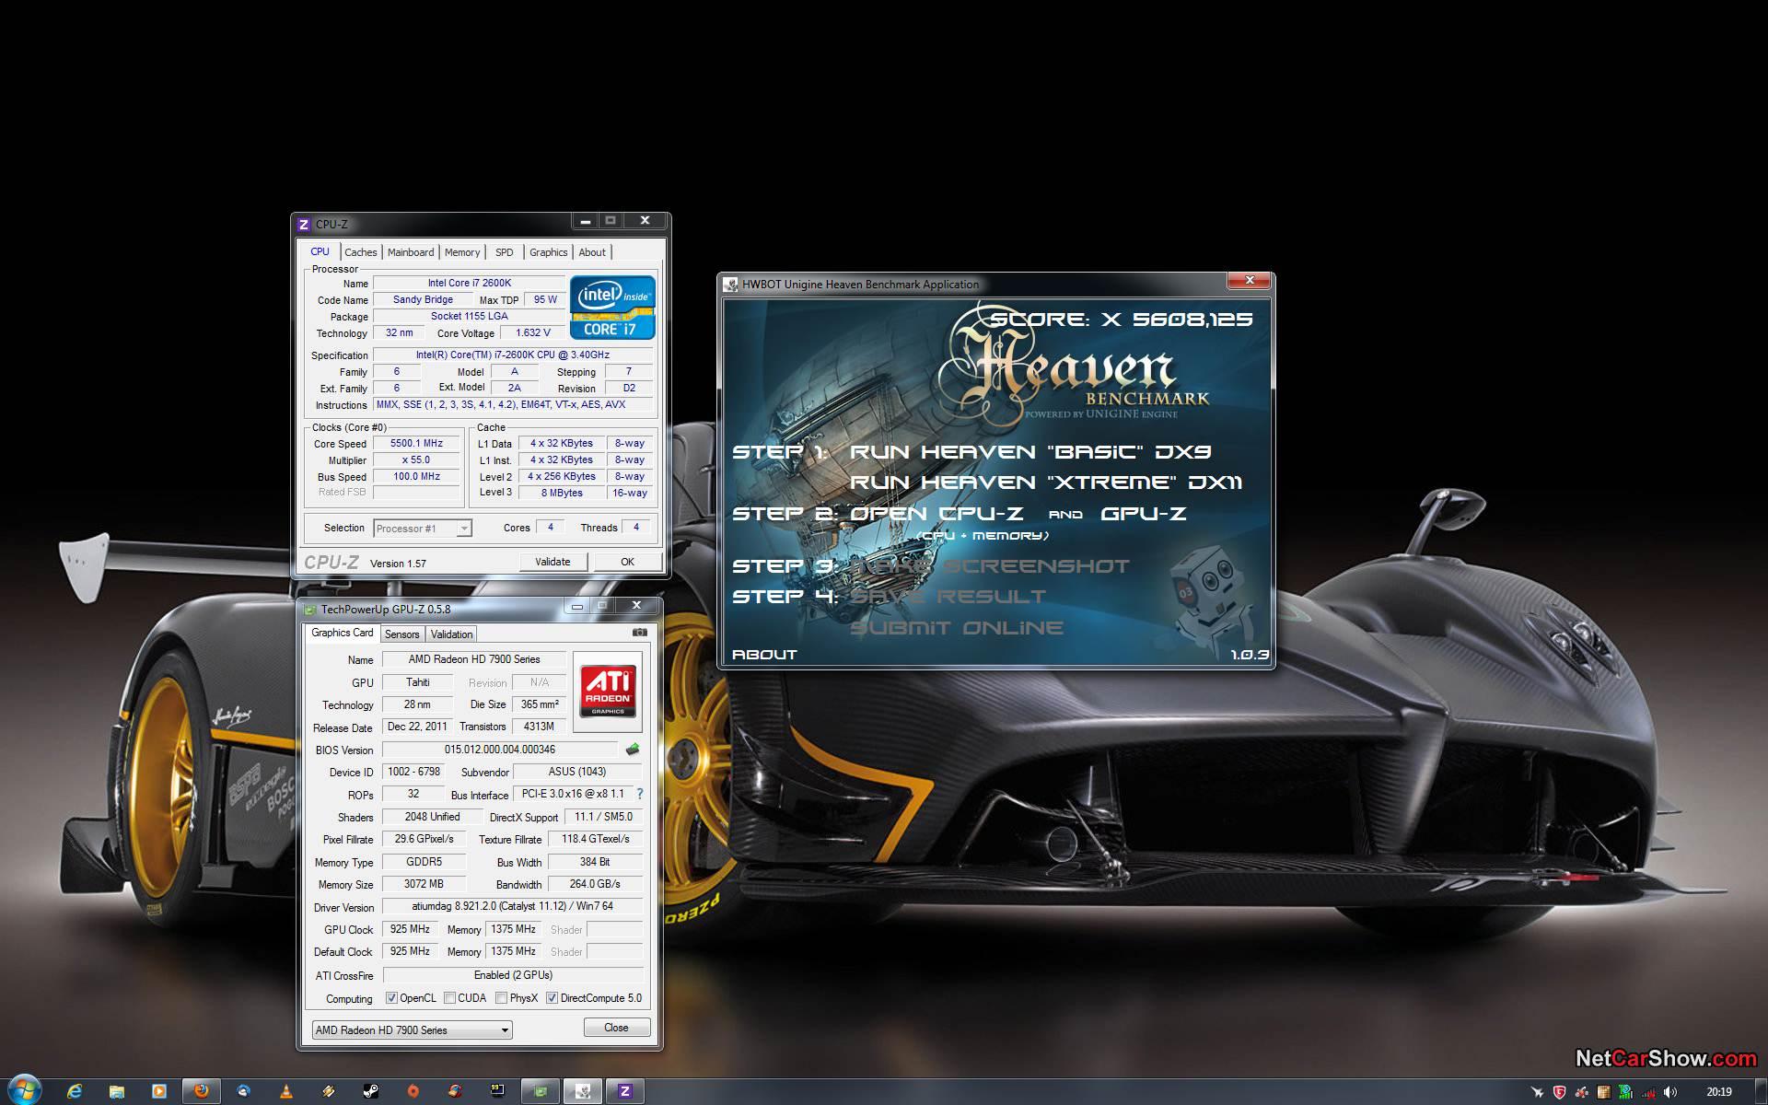Open the Origin taskbar icon
Image resolution: width=1768 pixels, height=1105 pixels.
(x=413, y=1091)
